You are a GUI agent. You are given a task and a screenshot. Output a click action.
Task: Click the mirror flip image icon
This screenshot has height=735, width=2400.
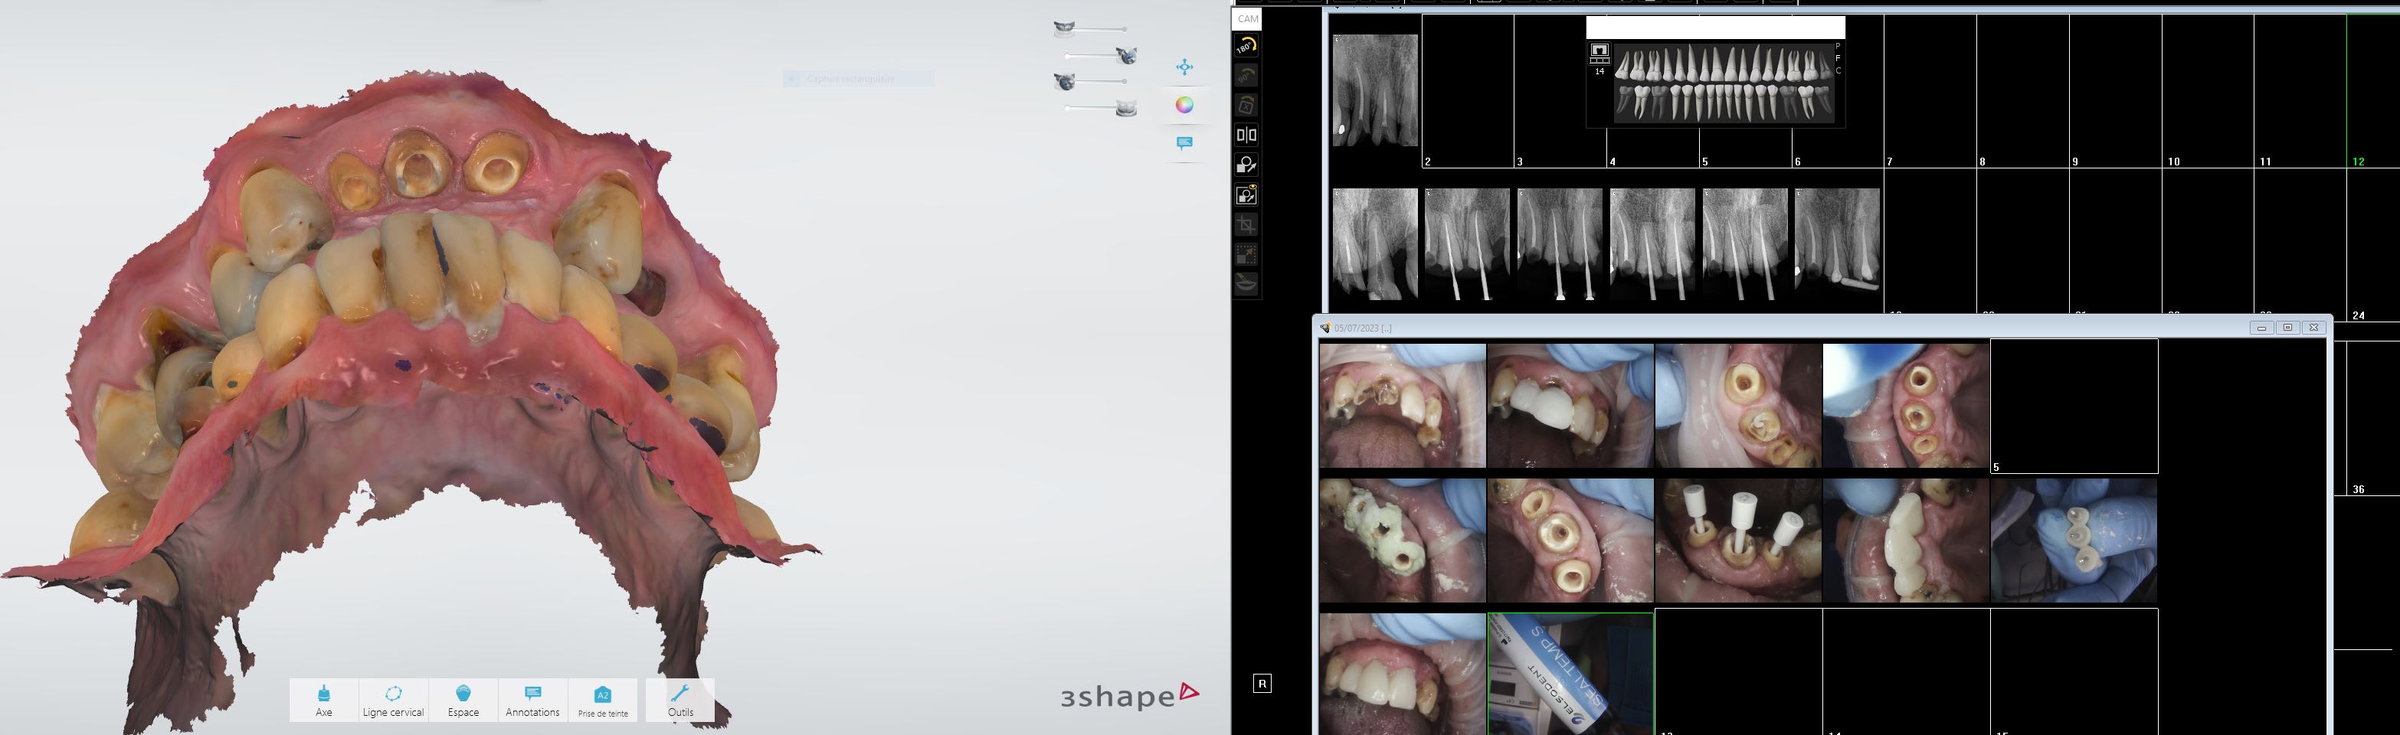[1246, 135]
